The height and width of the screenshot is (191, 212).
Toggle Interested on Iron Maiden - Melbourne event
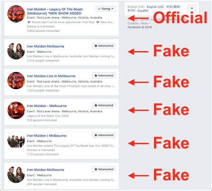coord(104,105)
